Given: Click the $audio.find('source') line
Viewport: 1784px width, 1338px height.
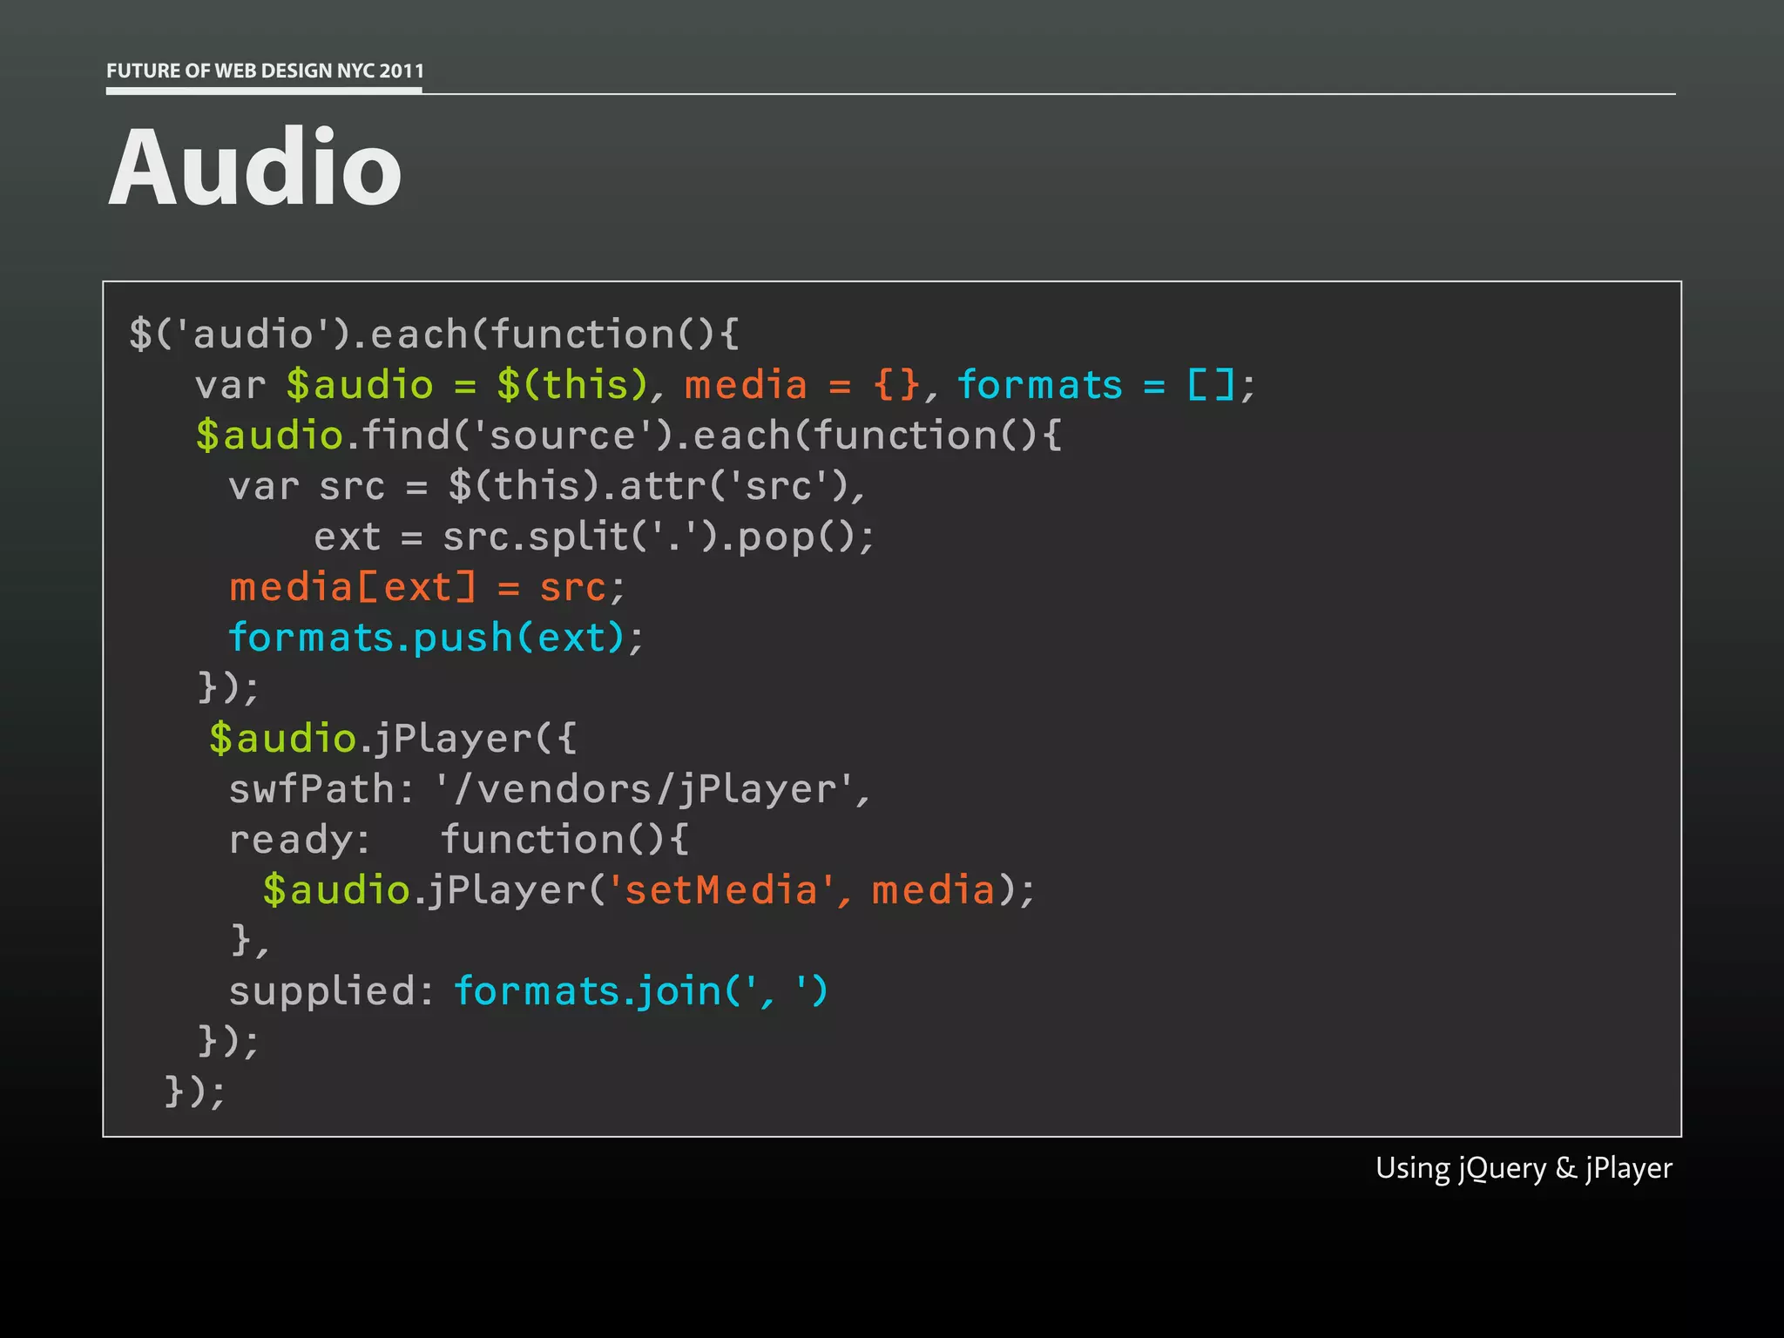Looking at the screenshot, I should 627,436.
